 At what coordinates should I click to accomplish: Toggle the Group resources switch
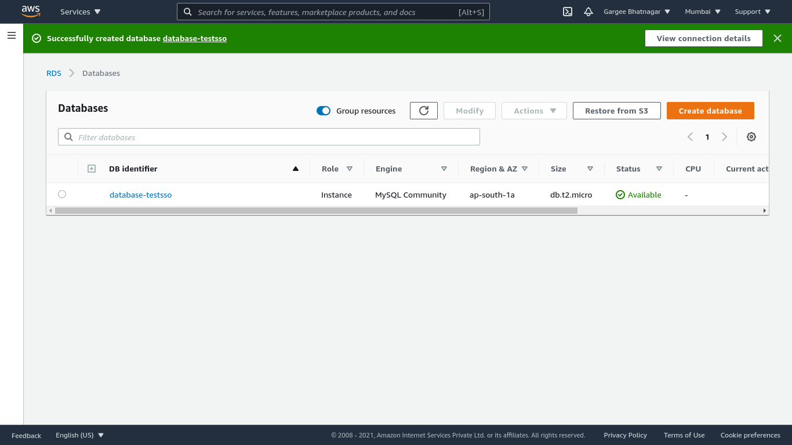tap(324, 111)
